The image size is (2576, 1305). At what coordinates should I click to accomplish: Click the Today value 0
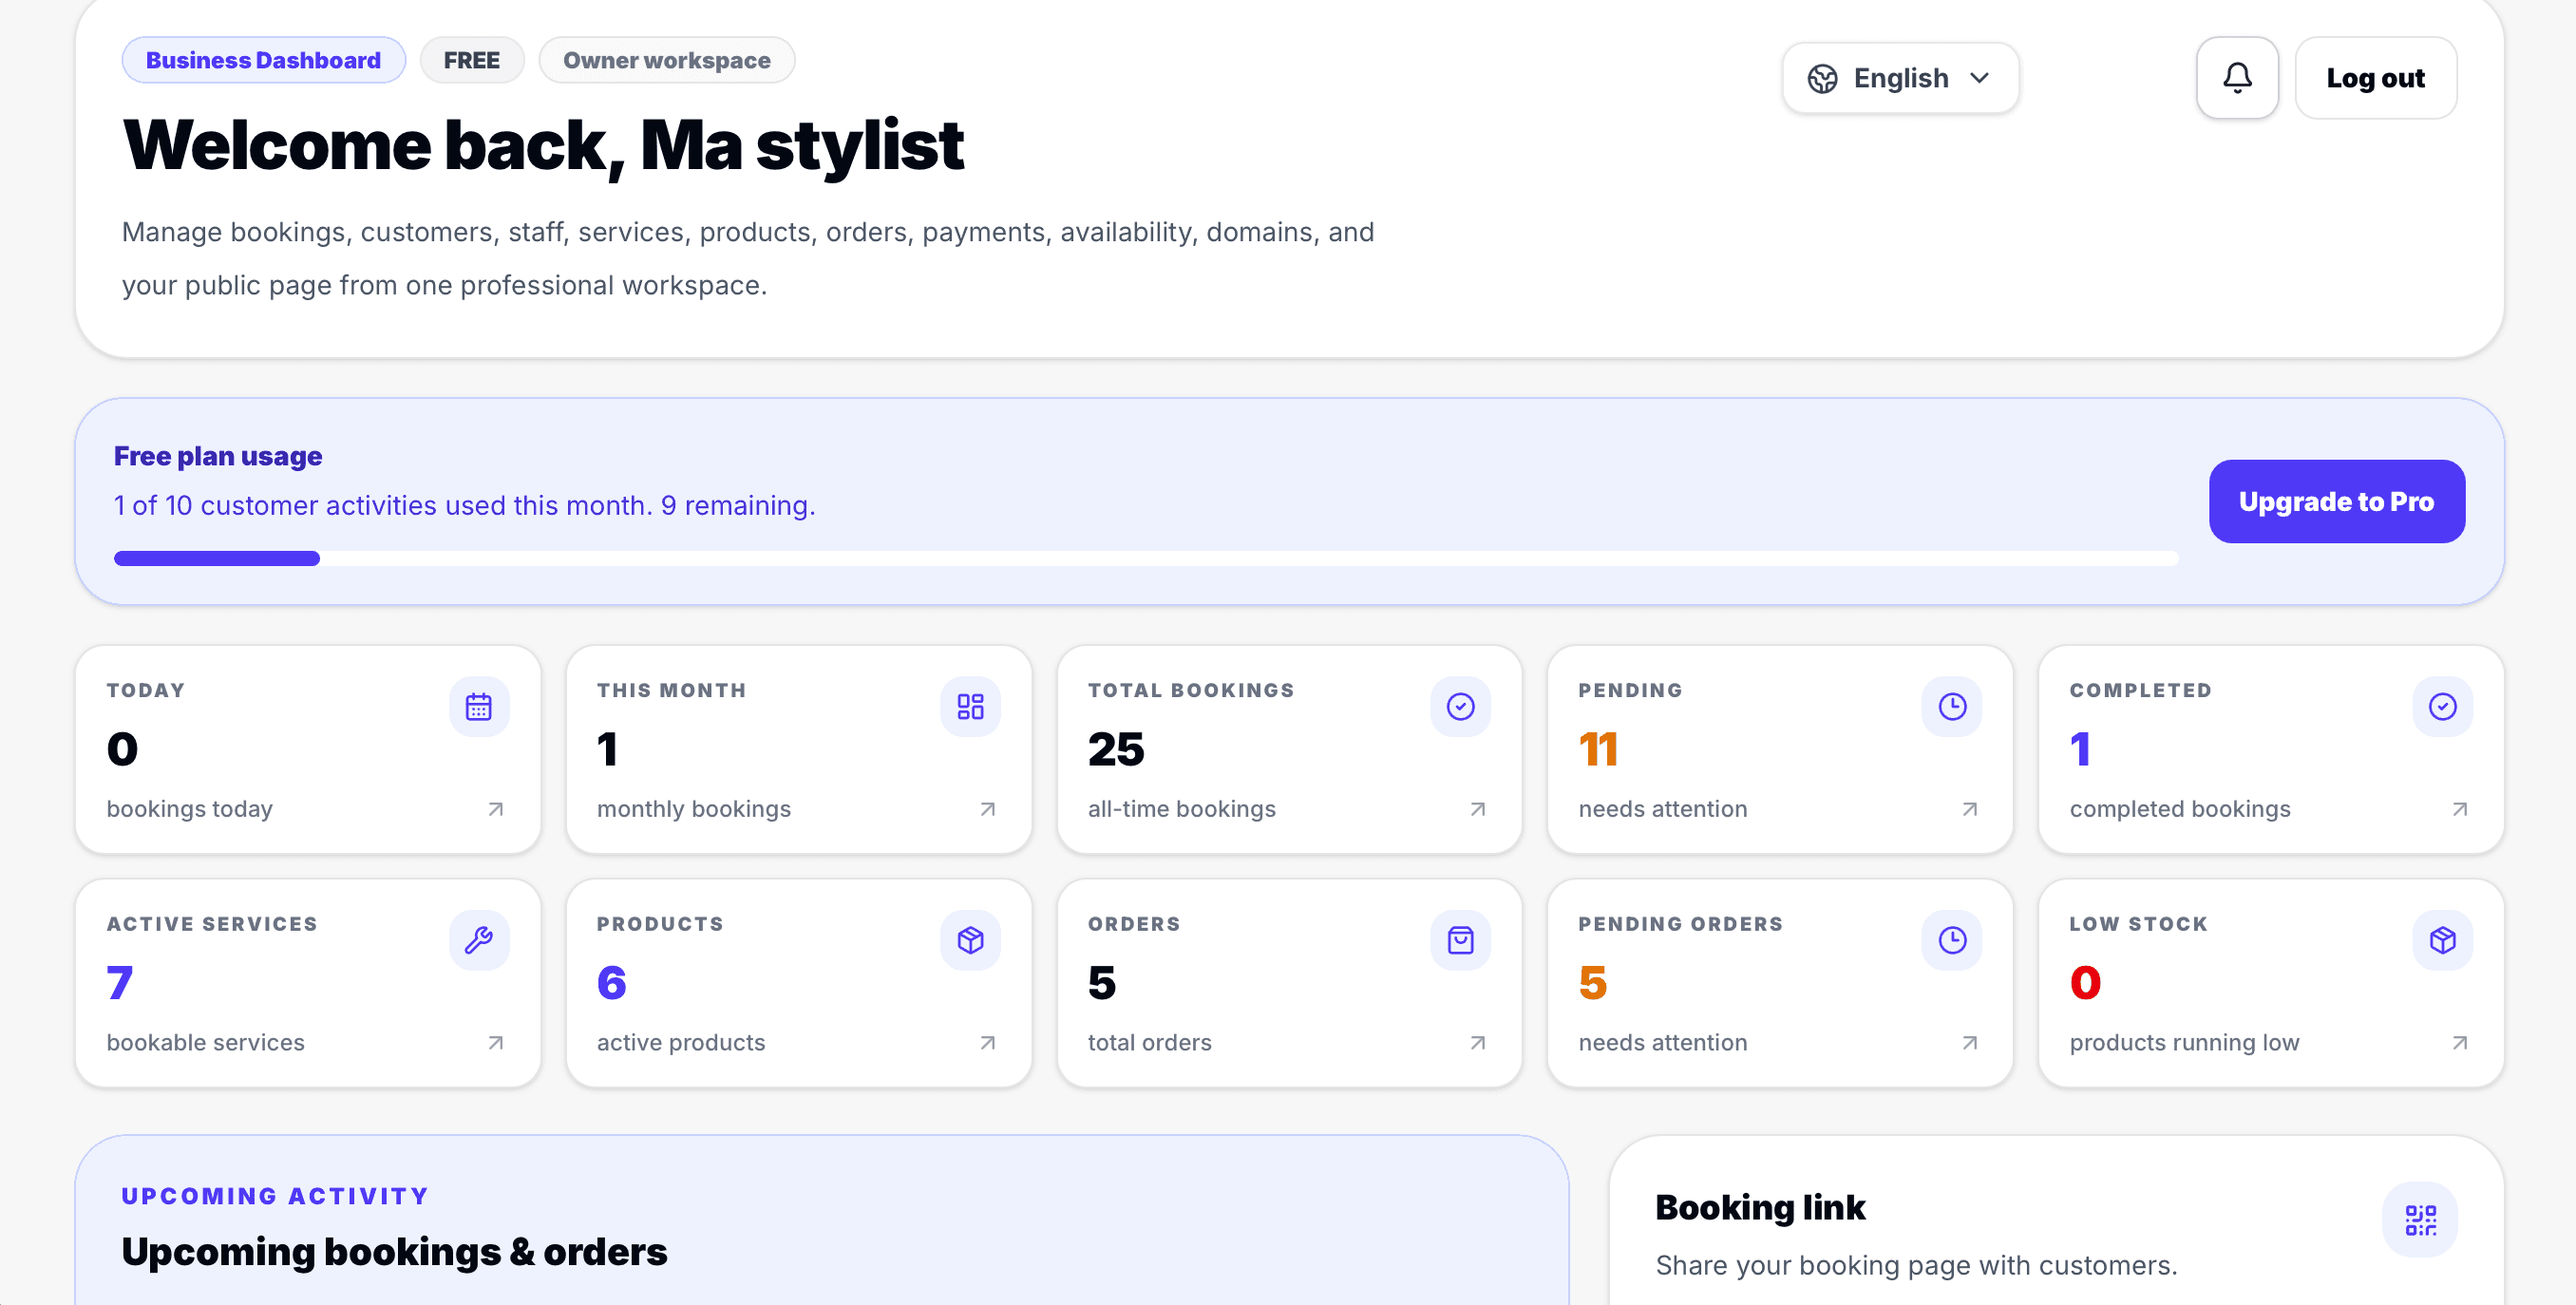point(122,749)
